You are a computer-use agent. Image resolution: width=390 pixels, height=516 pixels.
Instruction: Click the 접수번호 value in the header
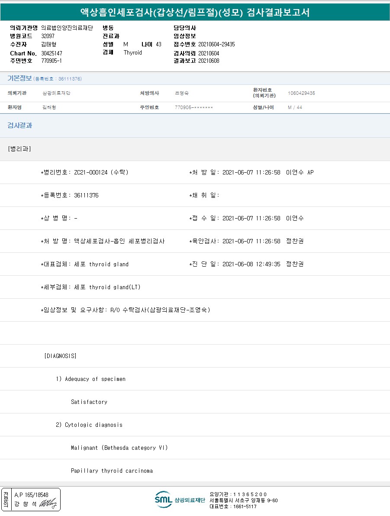(216, 44)
